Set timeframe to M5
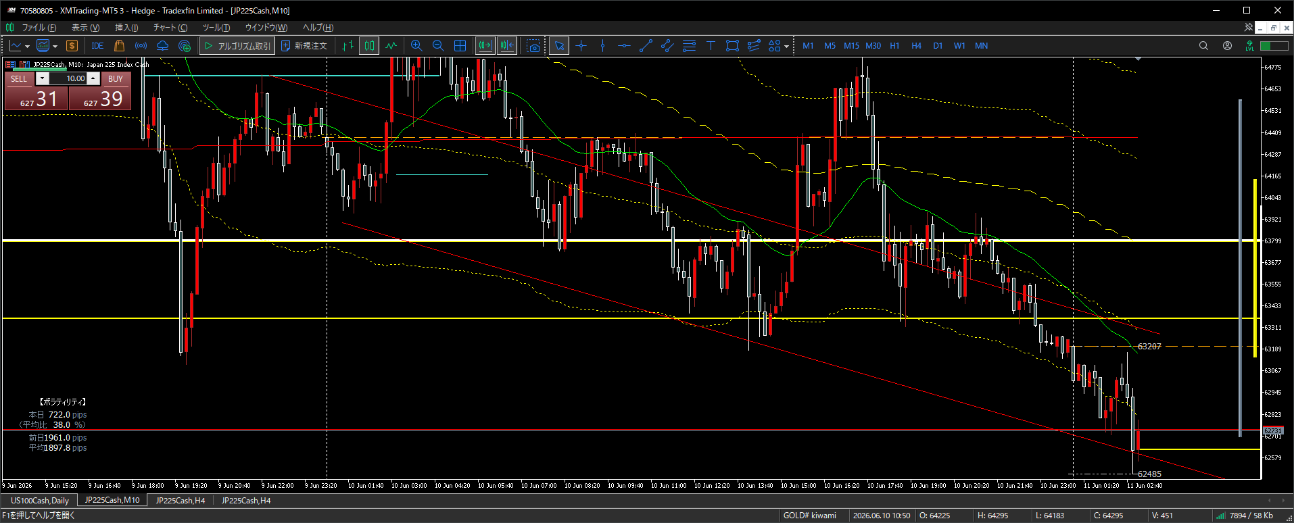This screenshot has width=1294, height=523. click(x=830, y=46)
